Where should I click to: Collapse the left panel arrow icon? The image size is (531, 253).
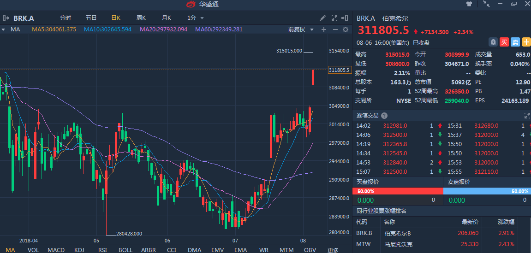(x=6, y=18)
